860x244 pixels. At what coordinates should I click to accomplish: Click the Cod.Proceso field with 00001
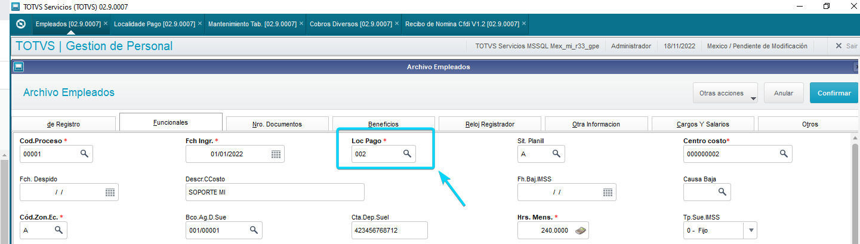[56, 154]
